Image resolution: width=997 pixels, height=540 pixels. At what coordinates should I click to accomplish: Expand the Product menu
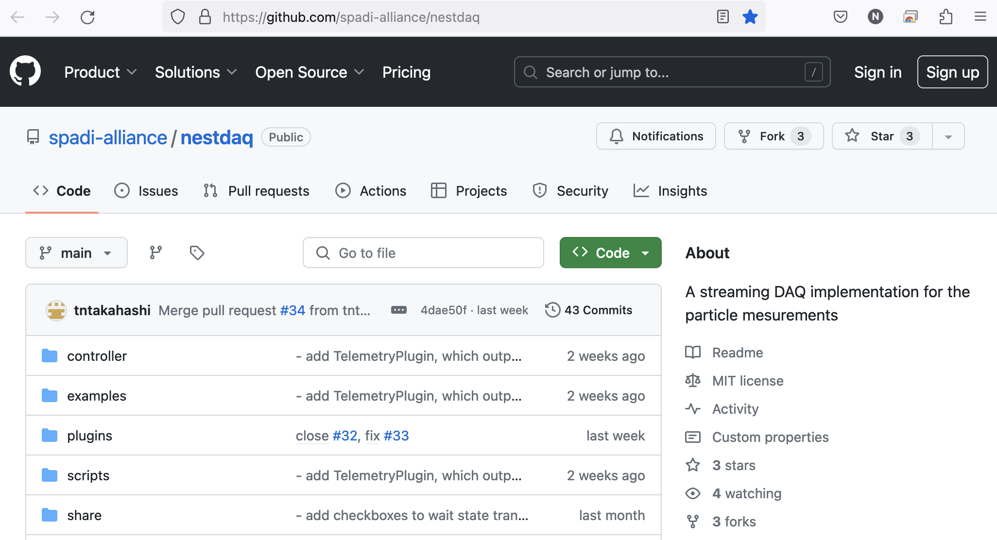100,72
